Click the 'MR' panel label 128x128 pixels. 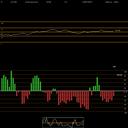pyautogui.click(x=114, y=67)
